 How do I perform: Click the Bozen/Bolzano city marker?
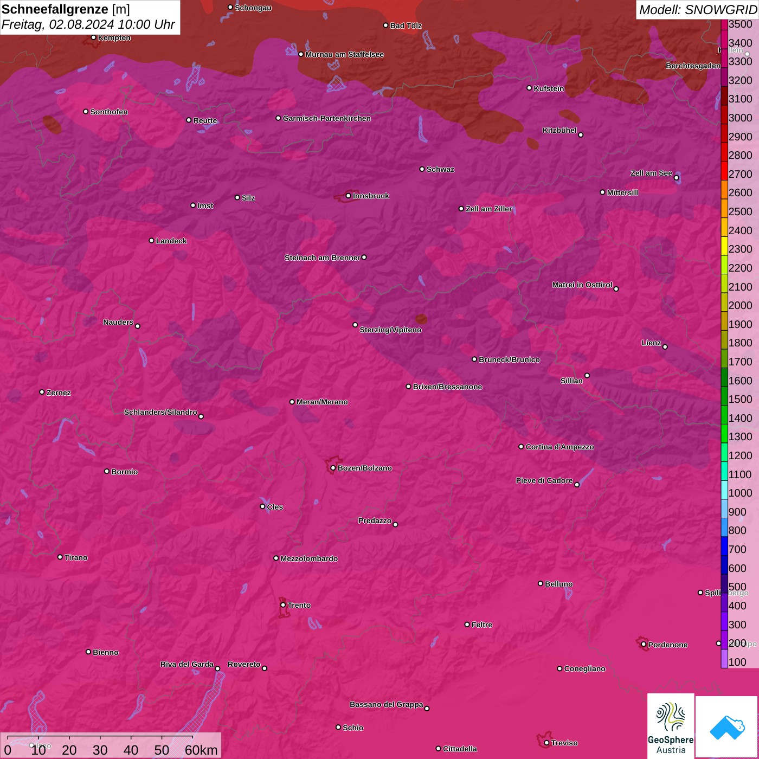pos(333,468)
